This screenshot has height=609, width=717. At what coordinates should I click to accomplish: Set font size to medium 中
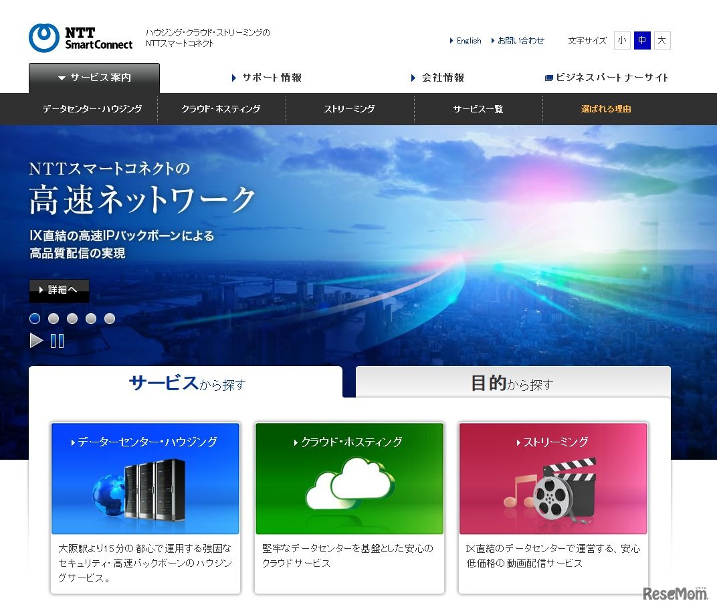pos(642,40)
